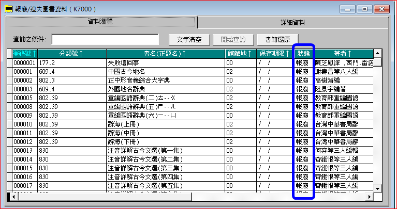Screen dimensions: 397x209
Task: Select author cell 何容等三人編輯
Action: click(x=344, y=151)
